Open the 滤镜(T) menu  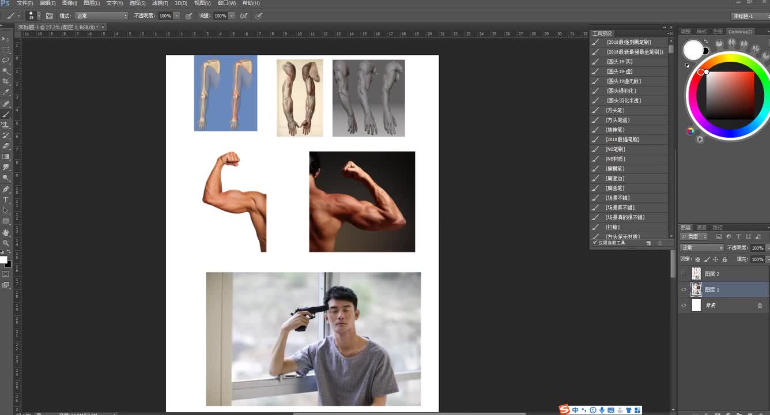point(160,3)
